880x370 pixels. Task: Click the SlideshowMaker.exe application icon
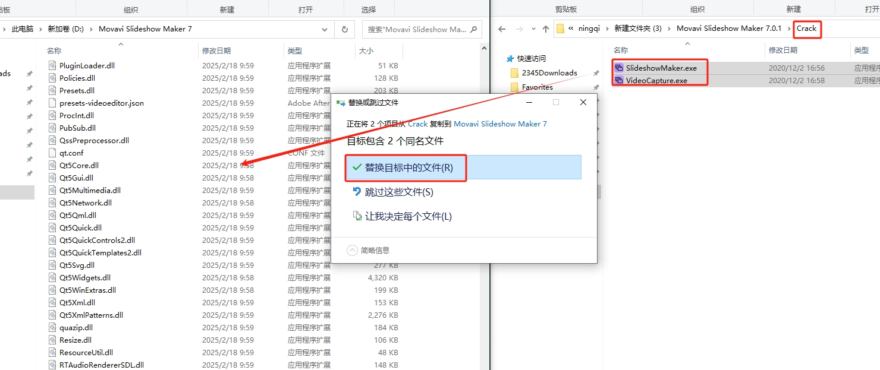[619, 68]
